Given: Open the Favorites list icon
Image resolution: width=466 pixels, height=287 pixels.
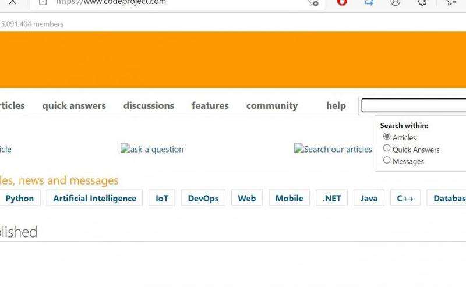Looking at the screenshot, I should pos(451,2).
